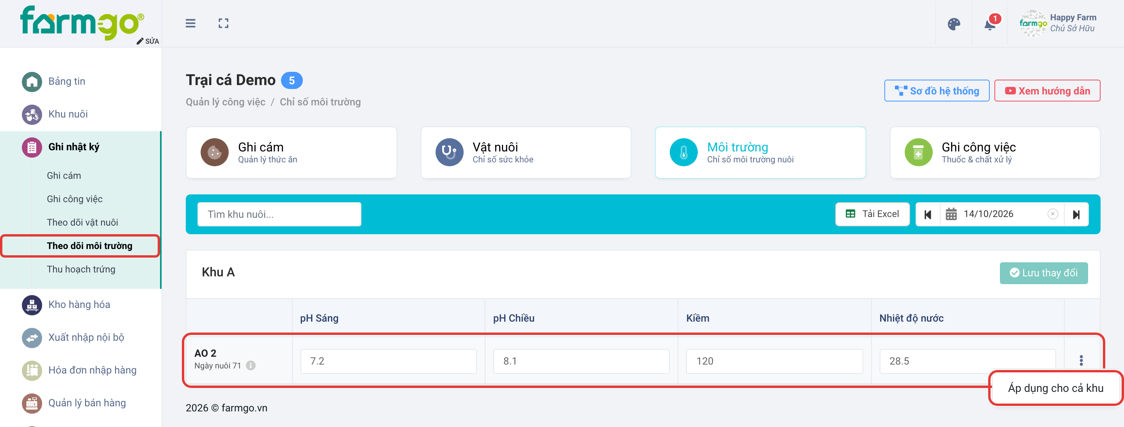1124x427 pixels.
Task: Open the calendar date picker icon
Action: coord(951,214)
